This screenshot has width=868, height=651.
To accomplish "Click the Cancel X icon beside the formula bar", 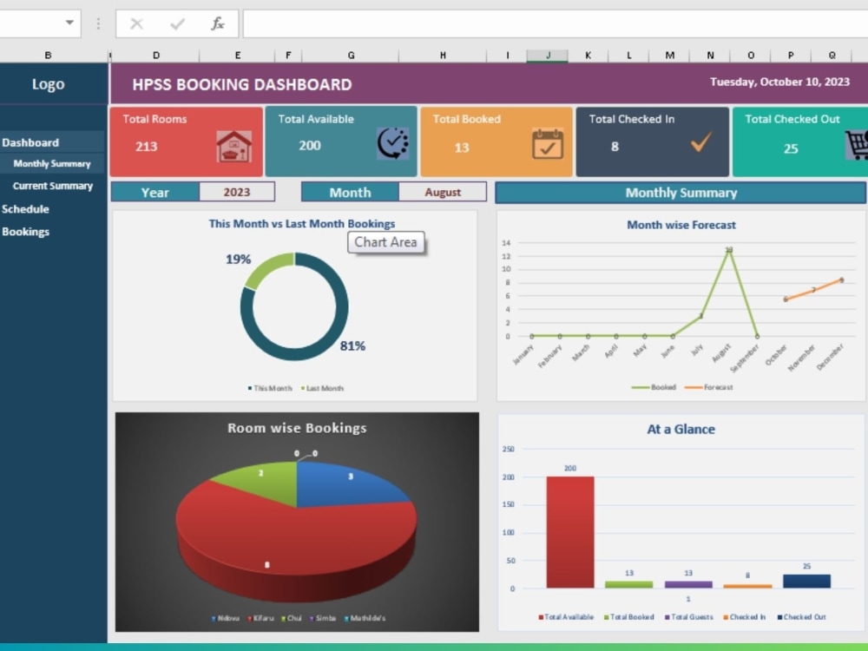I will coord(138,23).
